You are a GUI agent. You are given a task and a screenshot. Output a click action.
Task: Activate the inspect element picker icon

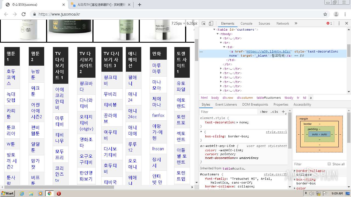pos(203,24)
